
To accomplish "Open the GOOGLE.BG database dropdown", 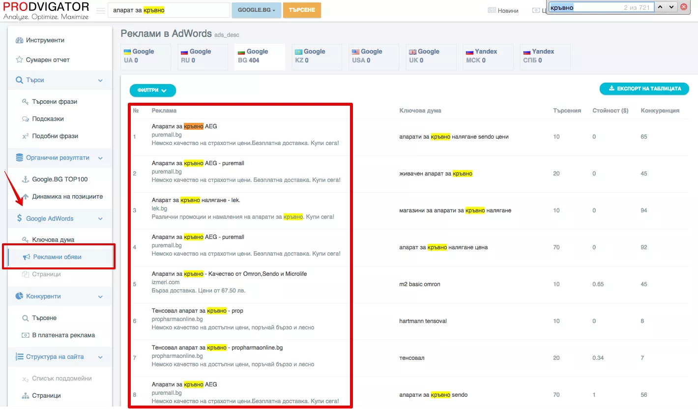I will point(256,10).
